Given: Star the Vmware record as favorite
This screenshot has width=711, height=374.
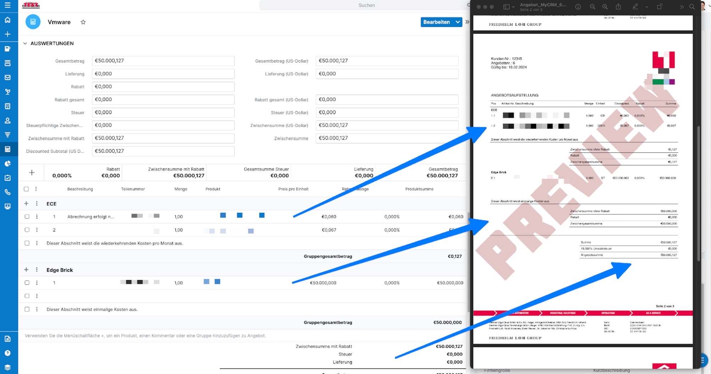Looking at the screenshot, I should [x=83, y=22].
